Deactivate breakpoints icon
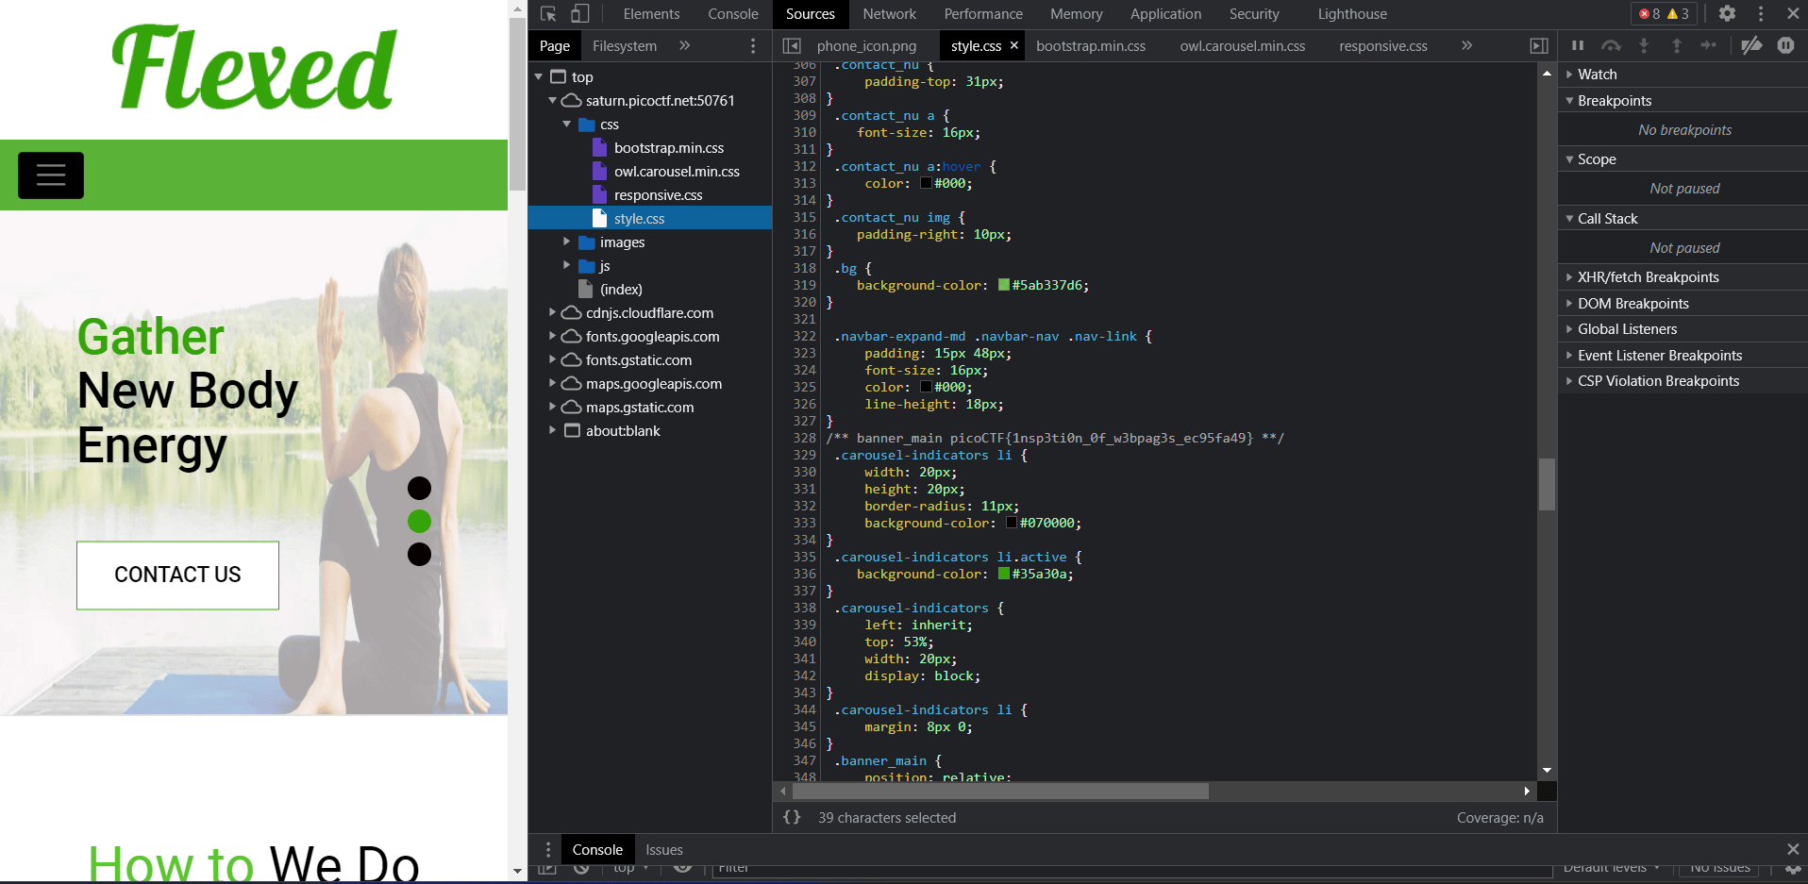The image size is (1808, 884). [x=1751, y=45]
